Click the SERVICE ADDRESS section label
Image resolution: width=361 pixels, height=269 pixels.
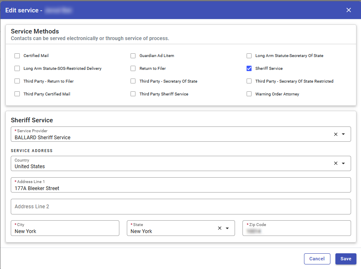pyautogui.click(x=32, y=151)
